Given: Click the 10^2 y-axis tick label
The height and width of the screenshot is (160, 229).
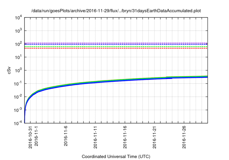Looking at the screenshot, I should tap(18, 44).
